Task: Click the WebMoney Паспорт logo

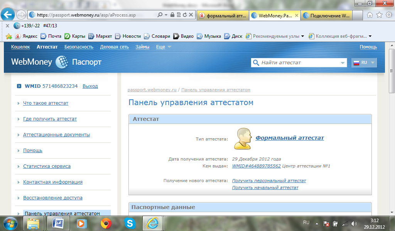Action: [56, 62]
